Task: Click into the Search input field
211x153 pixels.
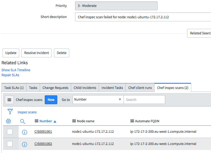Action: (144, 100)
